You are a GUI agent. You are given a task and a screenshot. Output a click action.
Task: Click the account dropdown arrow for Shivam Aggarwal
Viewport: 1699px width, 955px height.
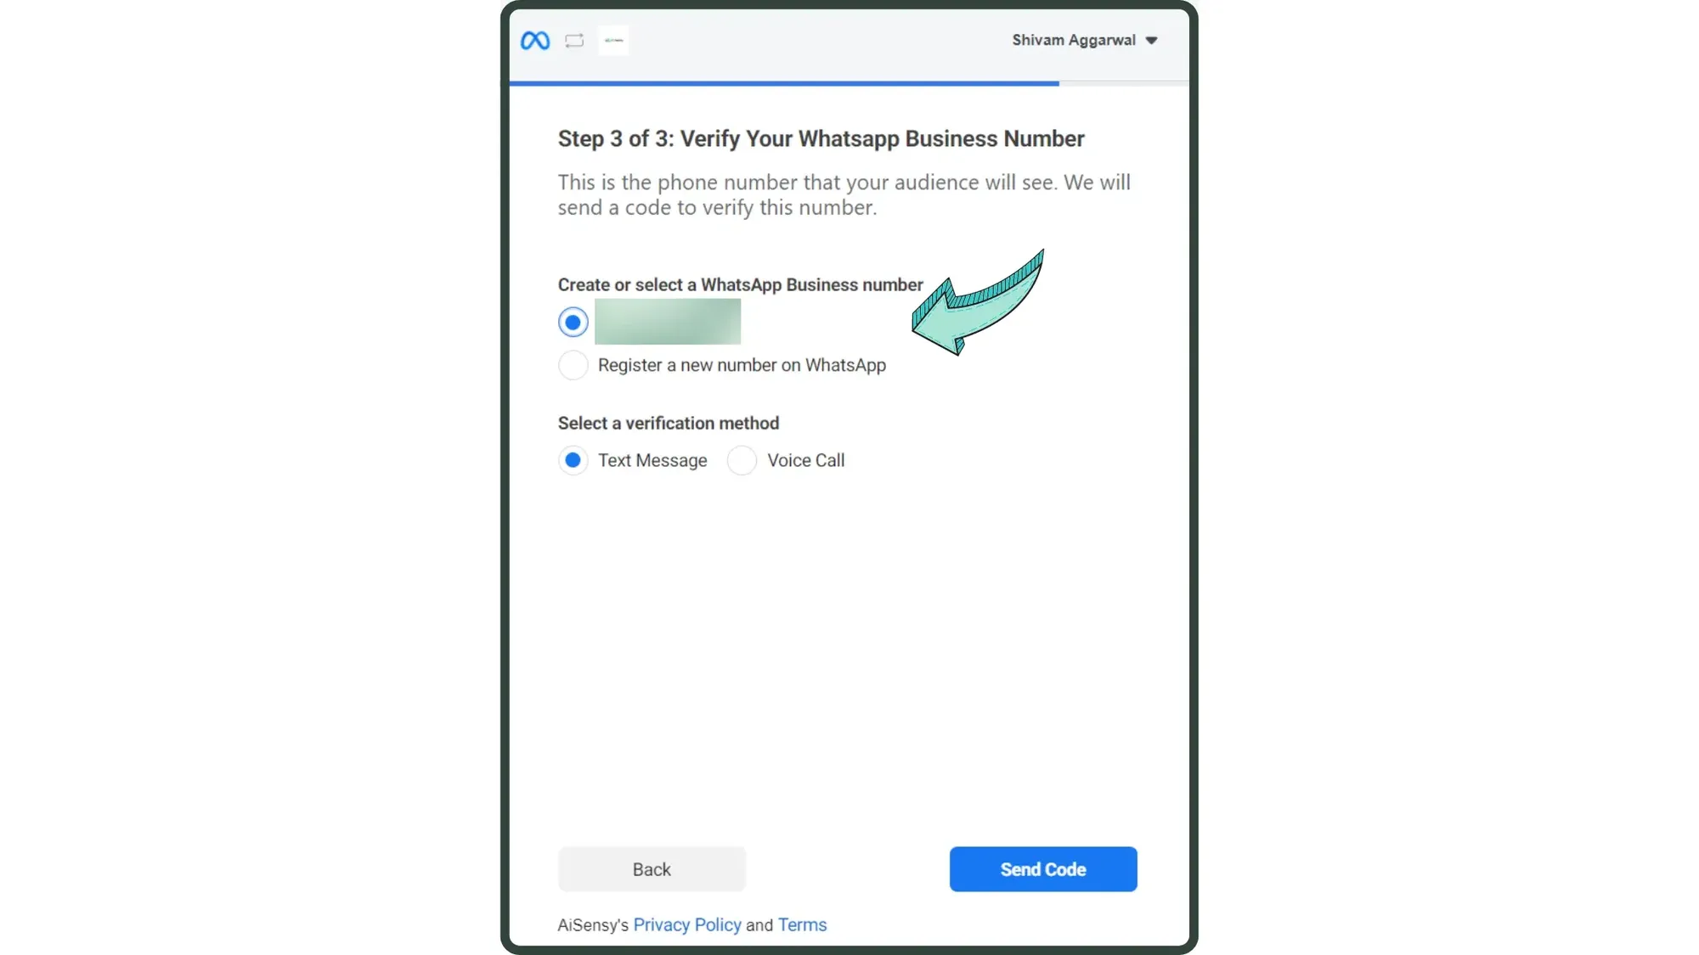tap(1152, 40)
